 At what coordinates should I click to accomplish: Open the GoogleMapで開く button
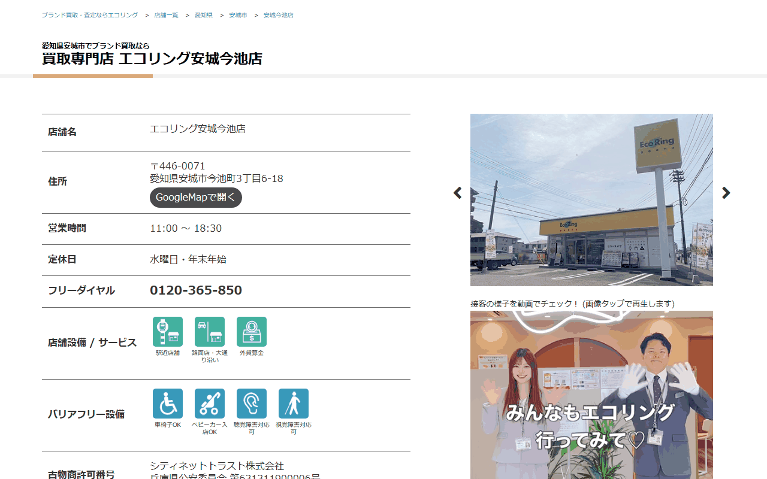[x=196, y=198]
